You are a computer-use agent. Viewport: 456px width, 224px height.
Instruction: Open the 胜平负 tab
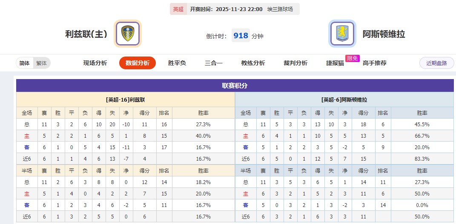point(177,63)
